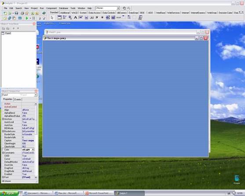245x196 pixels.
Task: Open the Database menu
Action: click(x=63, y=8)
